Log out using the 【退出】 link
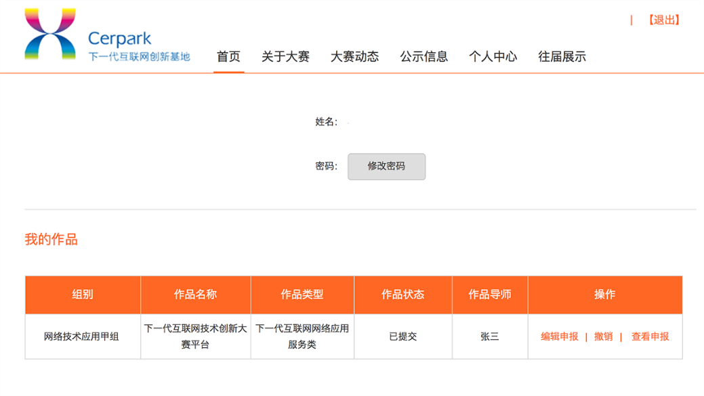704x396 pixels. pos(663,20)
